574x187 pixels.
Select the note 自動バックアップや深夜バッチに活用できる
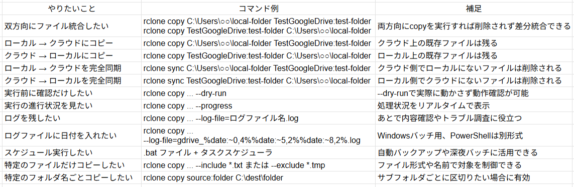tap(474, 152)
